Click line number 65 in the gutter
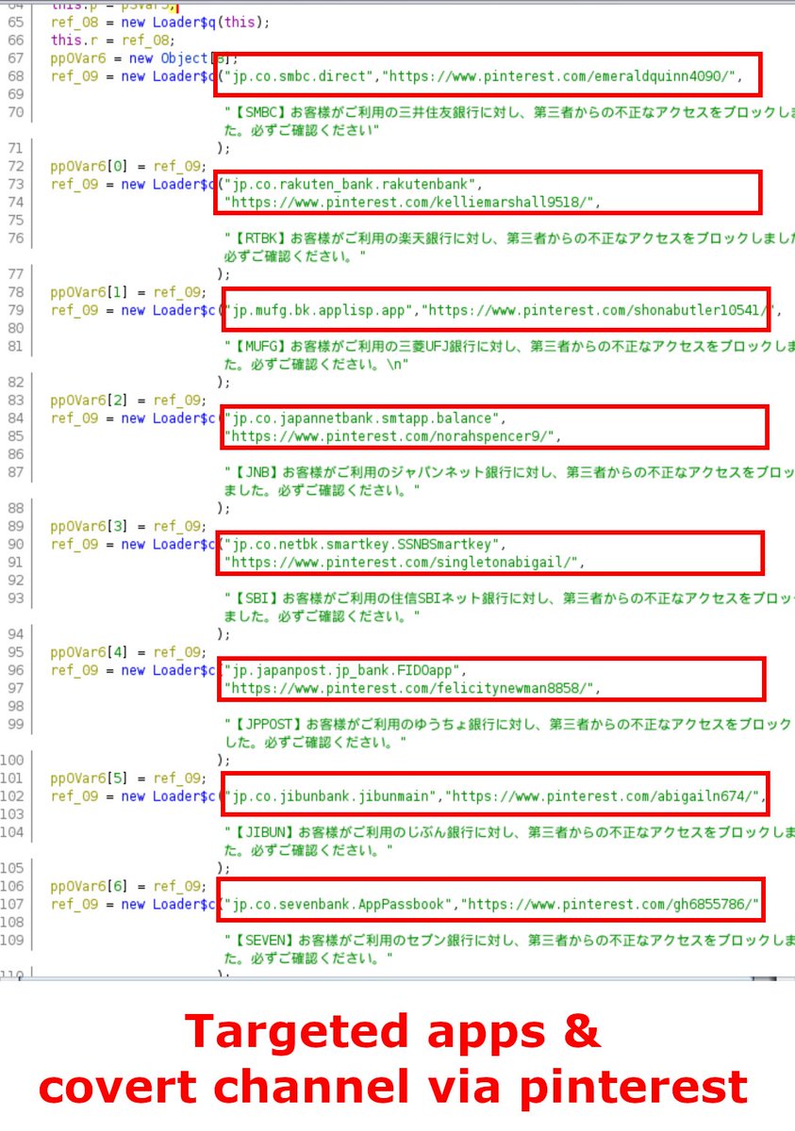The width and height of the screenshot is (795, 1131). coord(15,22)
